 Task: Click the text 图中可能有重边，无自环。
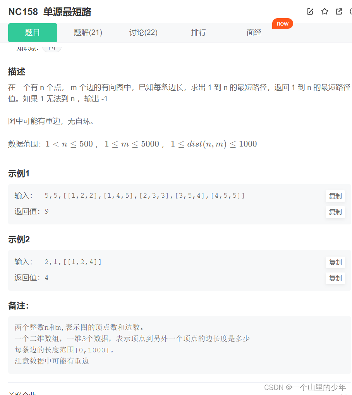(x=52, y=121)
